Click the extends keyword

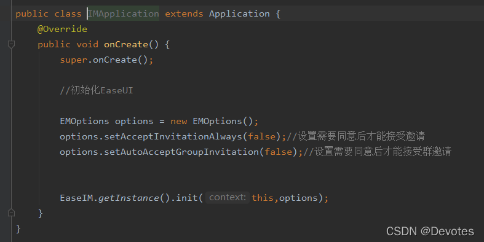click(184, 14)
